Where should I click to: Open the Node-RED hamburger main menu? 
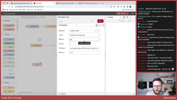point(133,14)
